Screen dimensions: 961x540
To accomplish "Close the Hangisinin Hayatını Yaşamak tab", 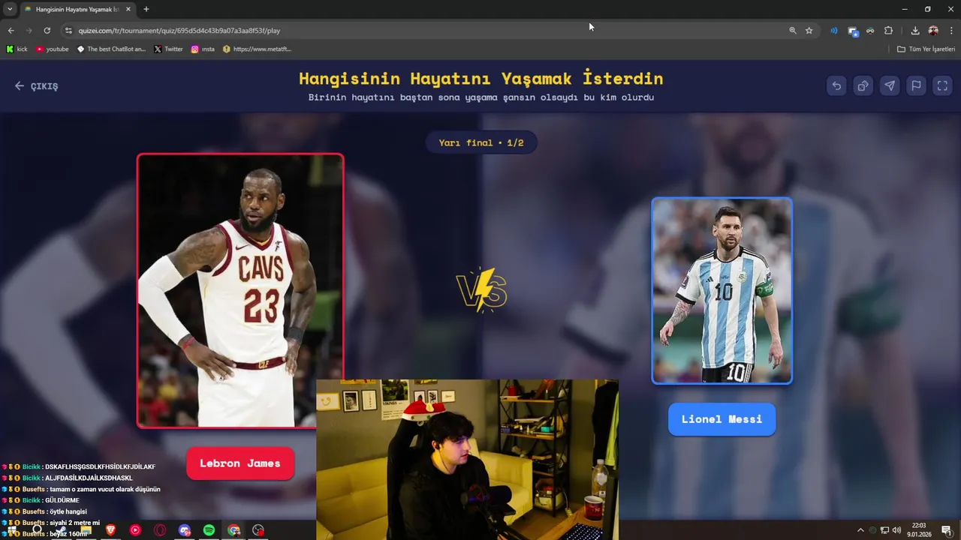I will pyautogui.click(x=128, y=9).
